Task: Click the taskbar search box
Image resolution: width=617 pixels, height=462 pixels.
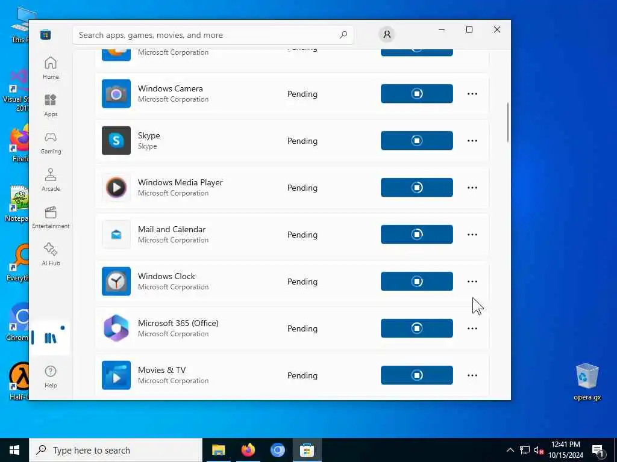Action: click(x=116, y=450)
